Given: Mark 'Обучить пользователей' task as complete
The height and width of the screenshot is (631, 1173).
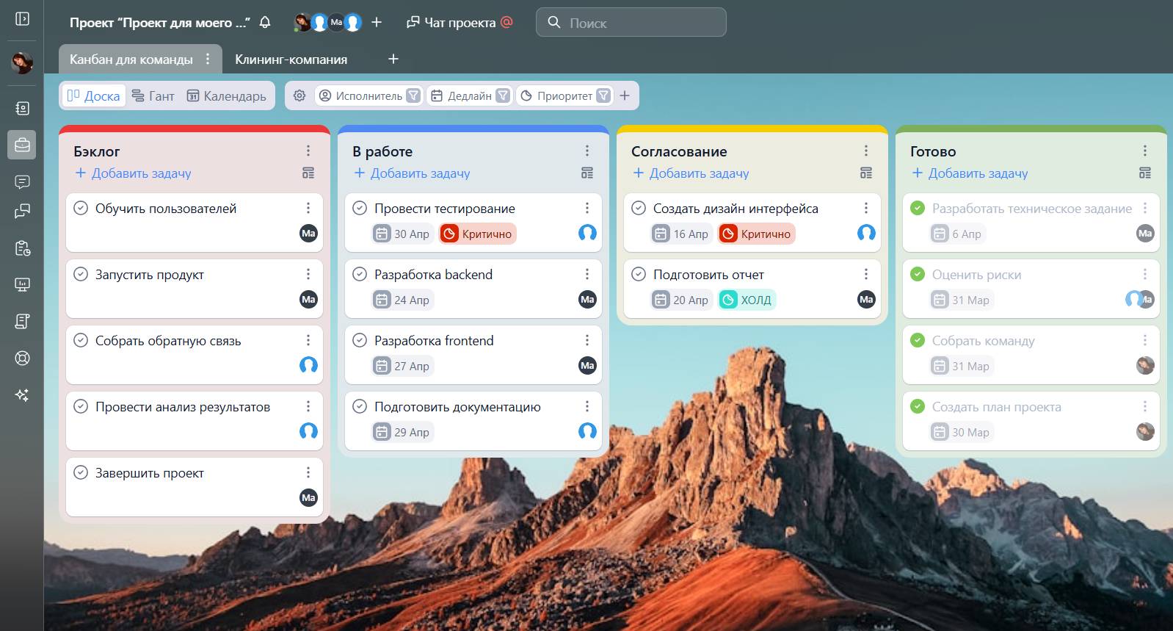Looking at the screenshot, I should [x=81, y=209].
